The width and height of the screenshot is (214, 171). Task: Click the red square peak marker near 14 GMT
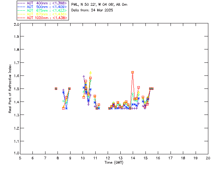click(x=132, y=72)
